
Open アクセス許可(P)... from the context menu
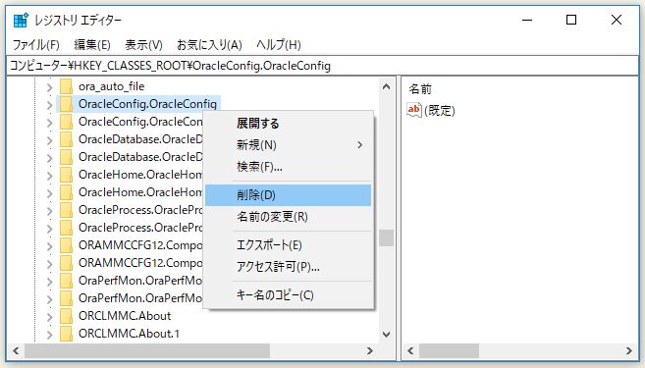[288, 267]
